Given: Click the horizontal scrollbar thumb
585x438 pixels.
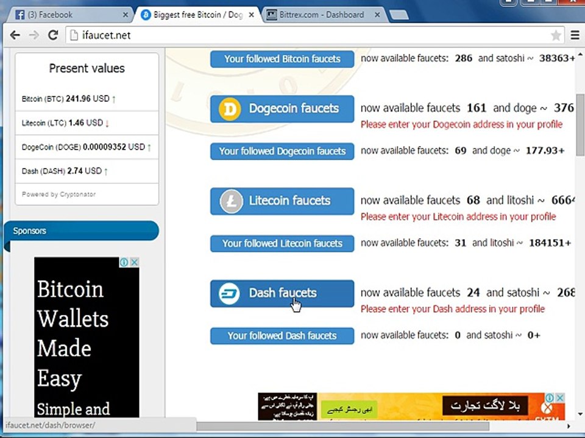Looking at the screenshot, I should click(343, 426).
